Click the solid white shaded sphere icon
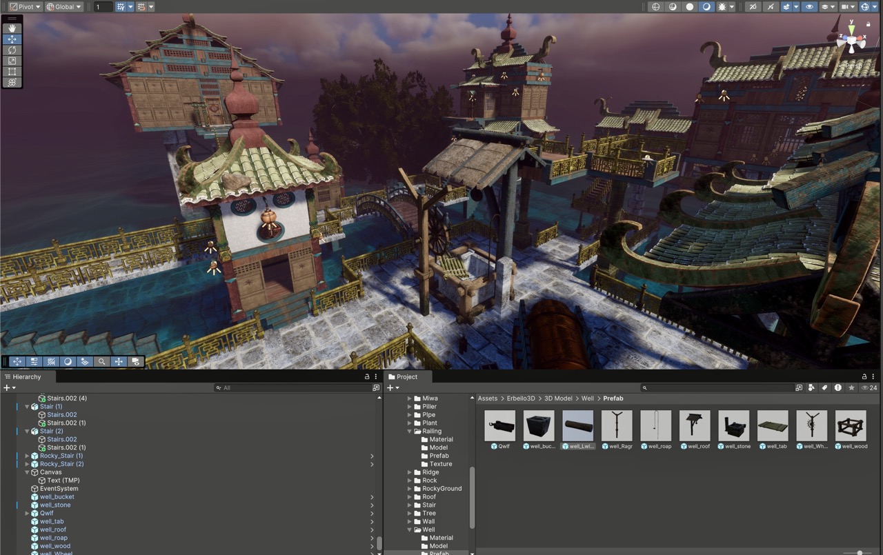 coord(690,7)
